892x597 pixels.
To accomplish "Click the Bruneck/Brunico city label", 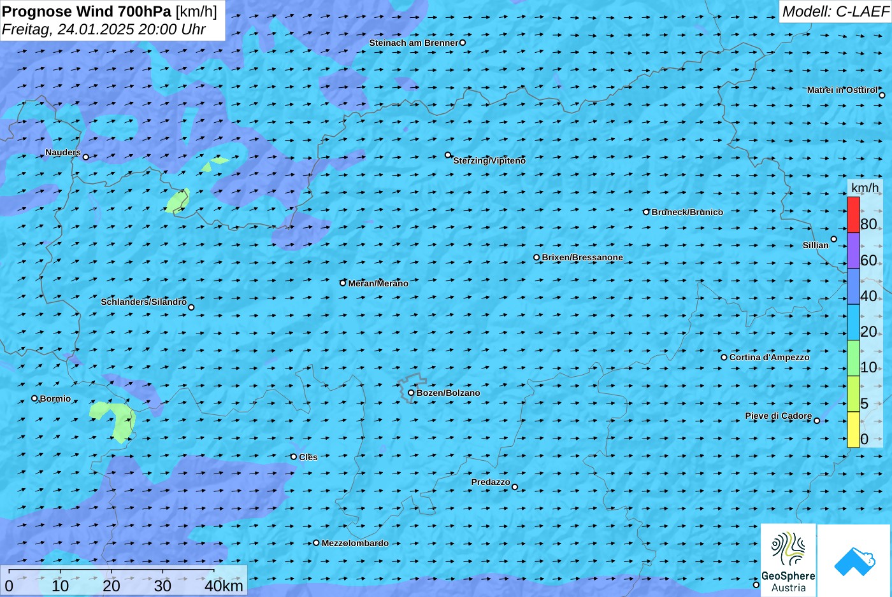I will [x=687, y=212].
